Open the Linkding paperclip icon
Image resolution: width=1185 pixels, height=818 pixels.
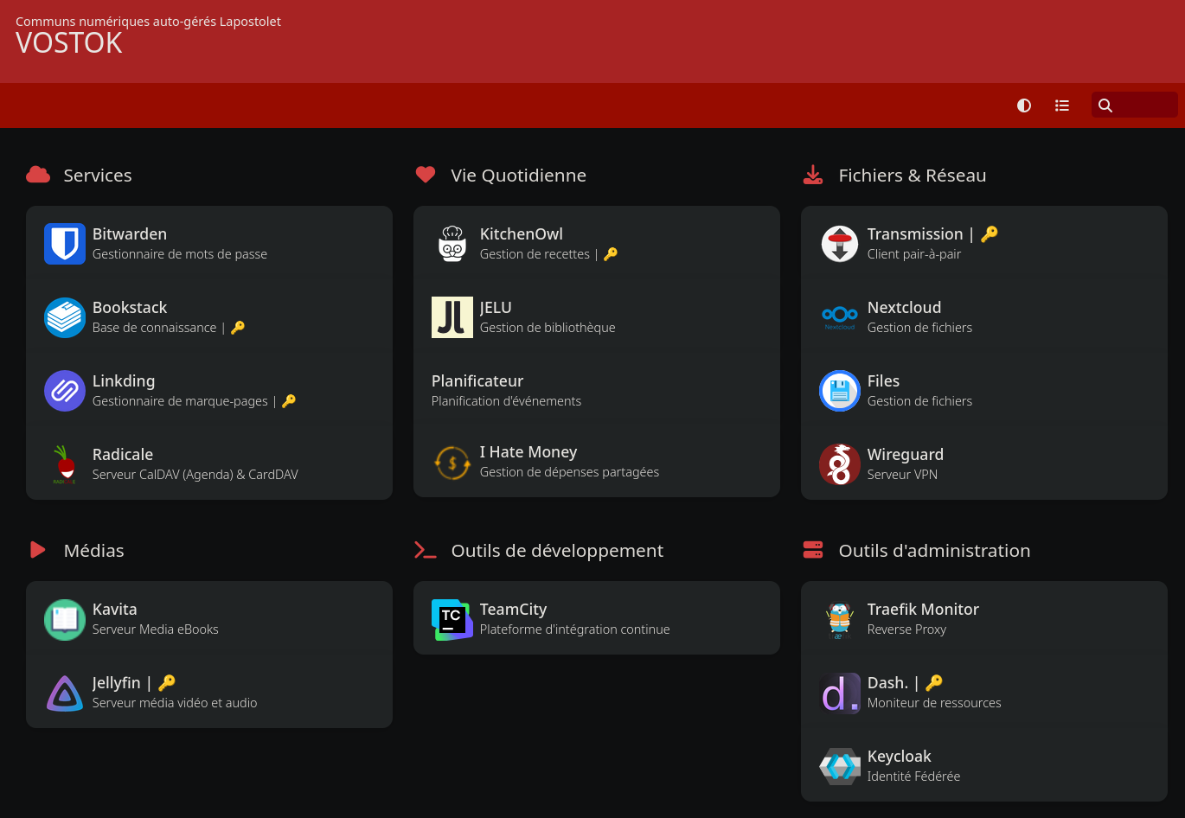(65, 391)
